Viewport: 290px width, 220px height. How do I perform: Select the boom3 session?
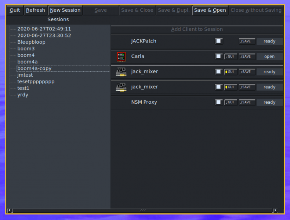(x=26, y=48)
